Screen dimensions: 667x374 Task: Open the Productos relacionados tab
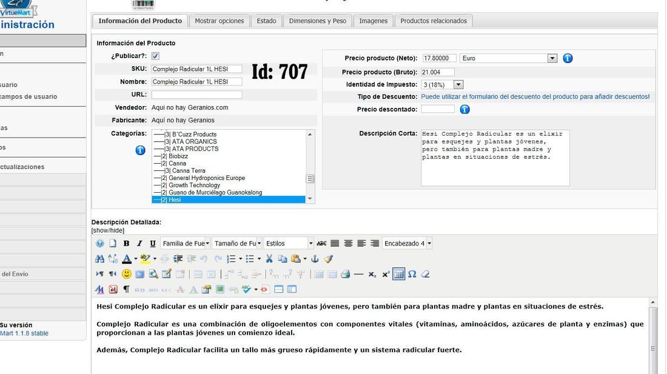(434, 21)
